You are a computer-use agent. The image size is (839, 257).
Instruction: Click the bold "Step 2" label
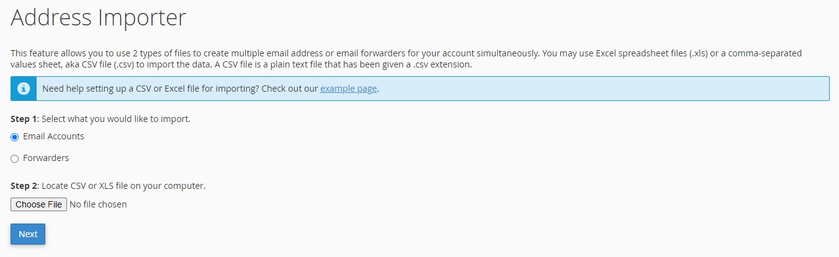tap(24, 185)
